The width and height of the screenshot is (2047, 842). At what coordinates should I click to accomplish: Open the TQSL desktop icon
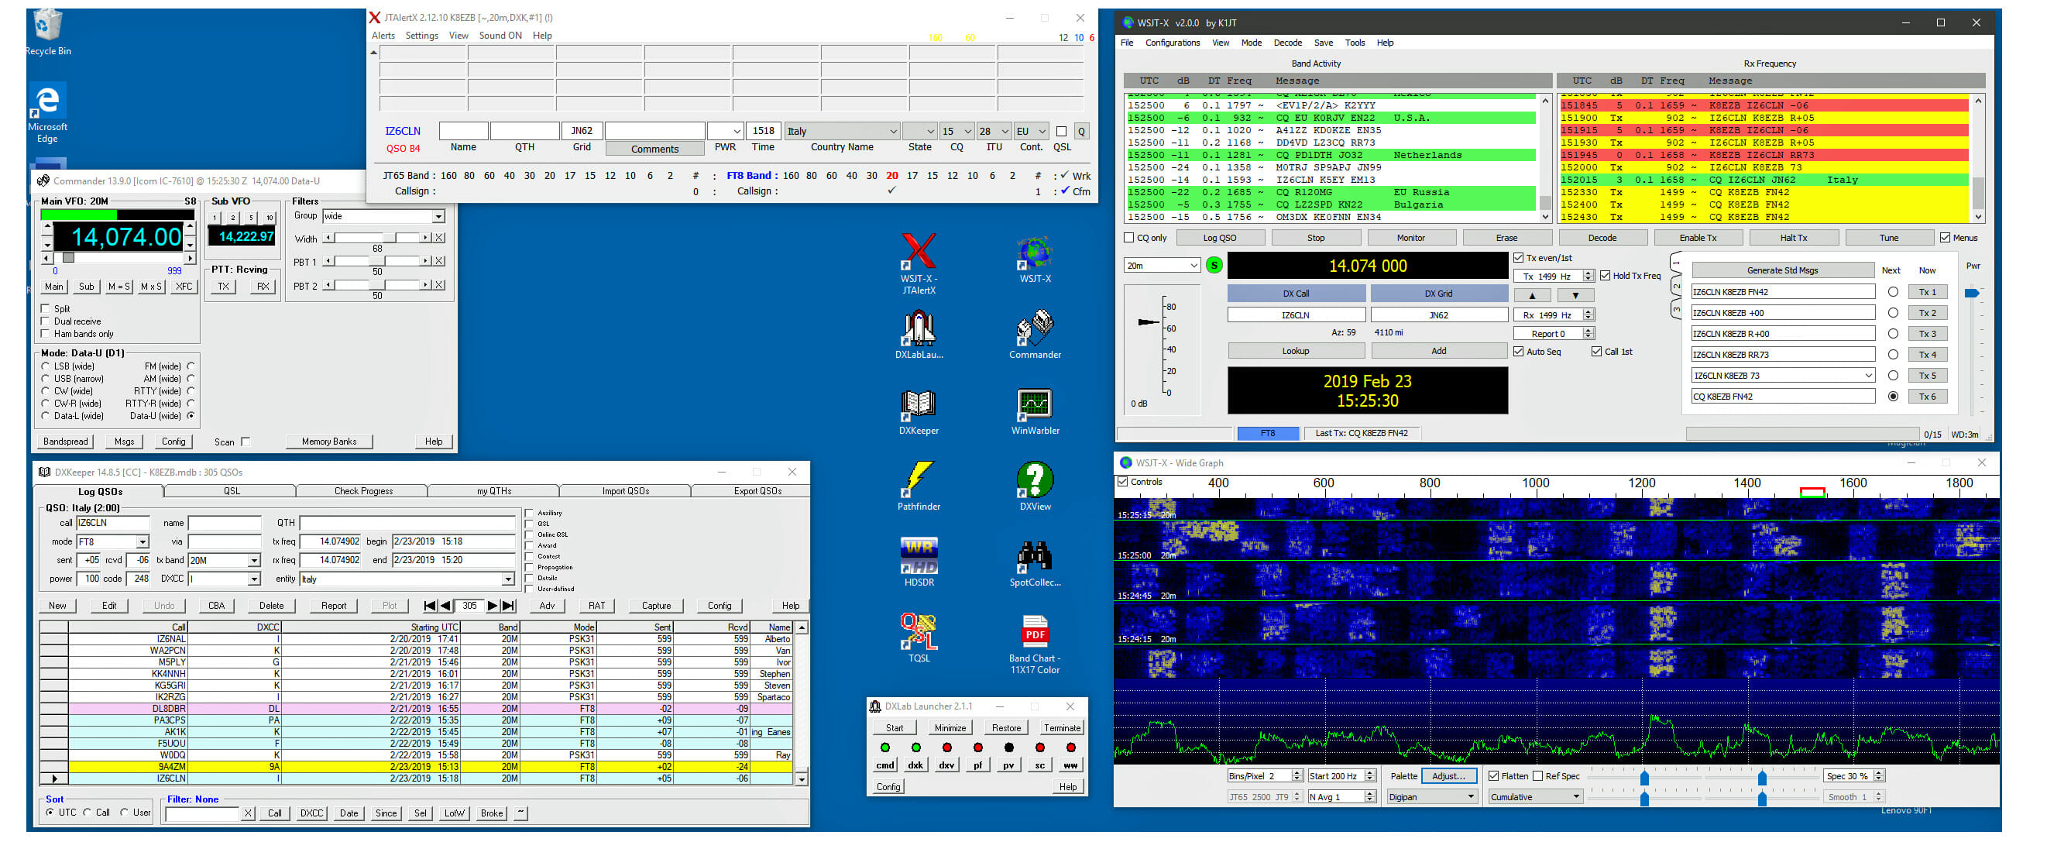pos(918,638)
